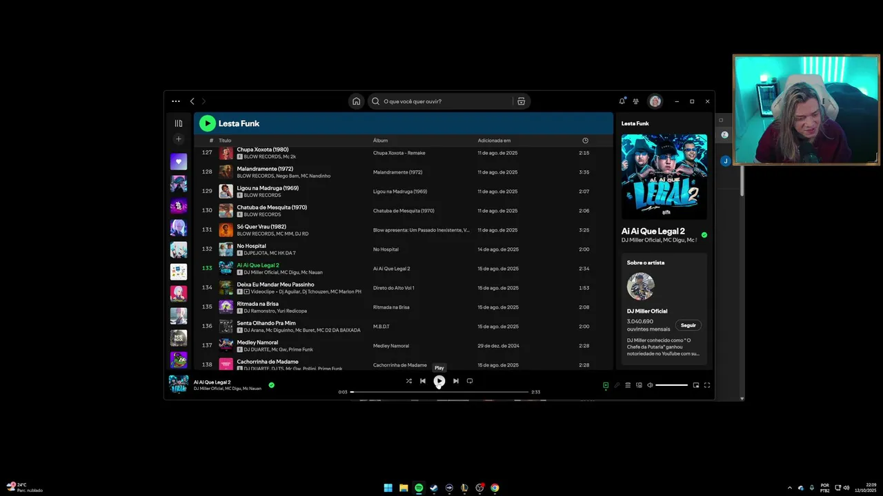Click the green saved checkmark in player bar
The width and height of the screenshot is (883, 496).
[x=271, y=385]
